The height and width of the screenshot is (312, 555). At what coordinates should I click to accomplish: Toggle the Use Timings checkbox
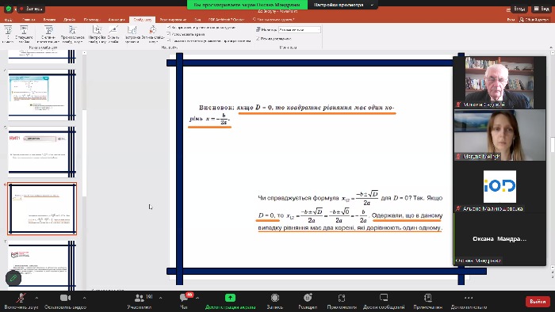click(169, 34)
